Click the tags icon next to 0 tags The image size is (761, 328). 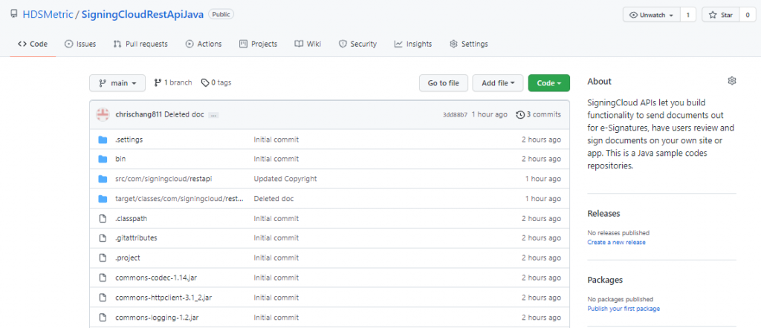tap(205, 83)
